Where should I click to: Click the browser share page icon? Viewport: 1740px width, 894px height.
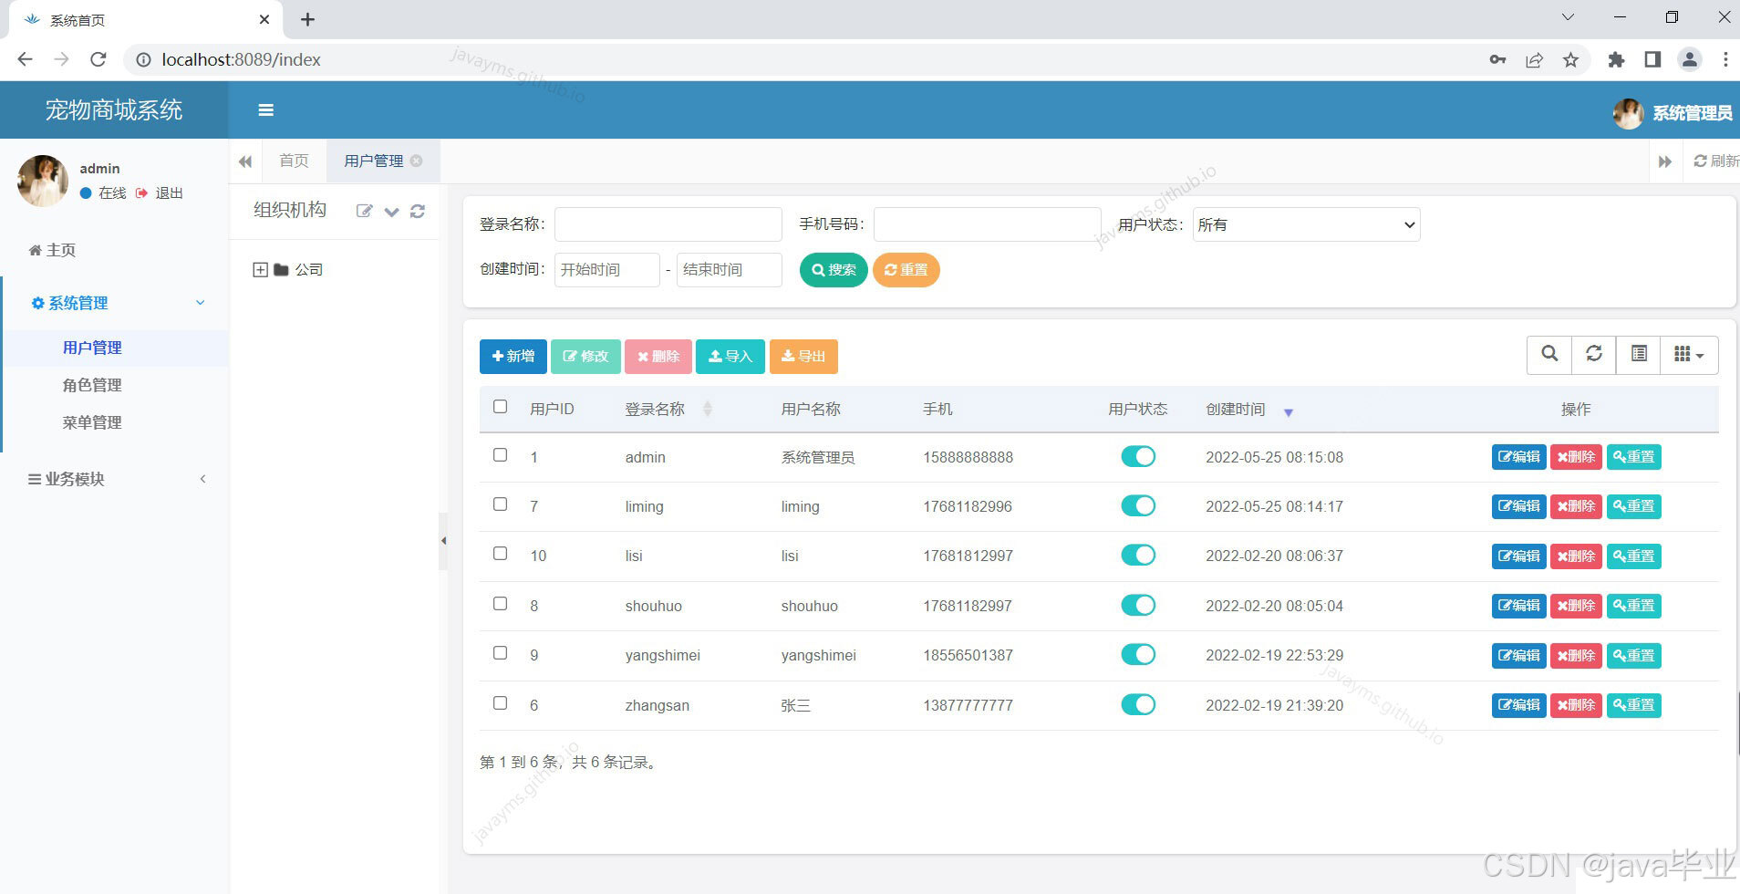tap(1534, 60)
